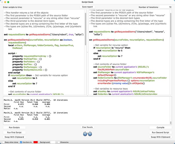Click 'property theAliasFiles' line

coord(27,59)
